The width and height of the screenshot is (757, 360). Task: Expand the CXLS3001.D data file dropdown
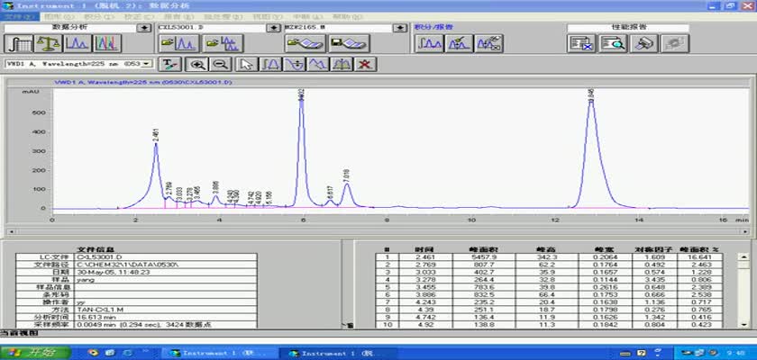[x=274, y=28]
